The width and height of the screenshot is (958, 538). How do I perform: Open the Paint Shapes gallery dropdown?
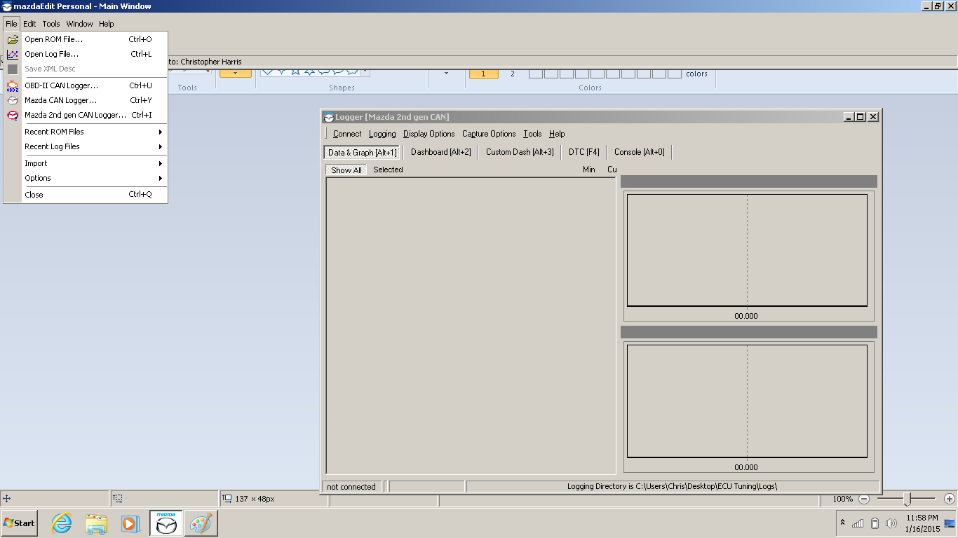click(365, 71)
